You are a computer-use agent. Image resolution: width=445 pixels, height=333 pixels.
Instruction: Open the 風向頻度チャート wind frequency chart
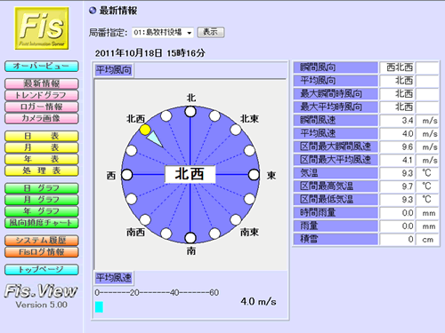(x=42, y=223)
